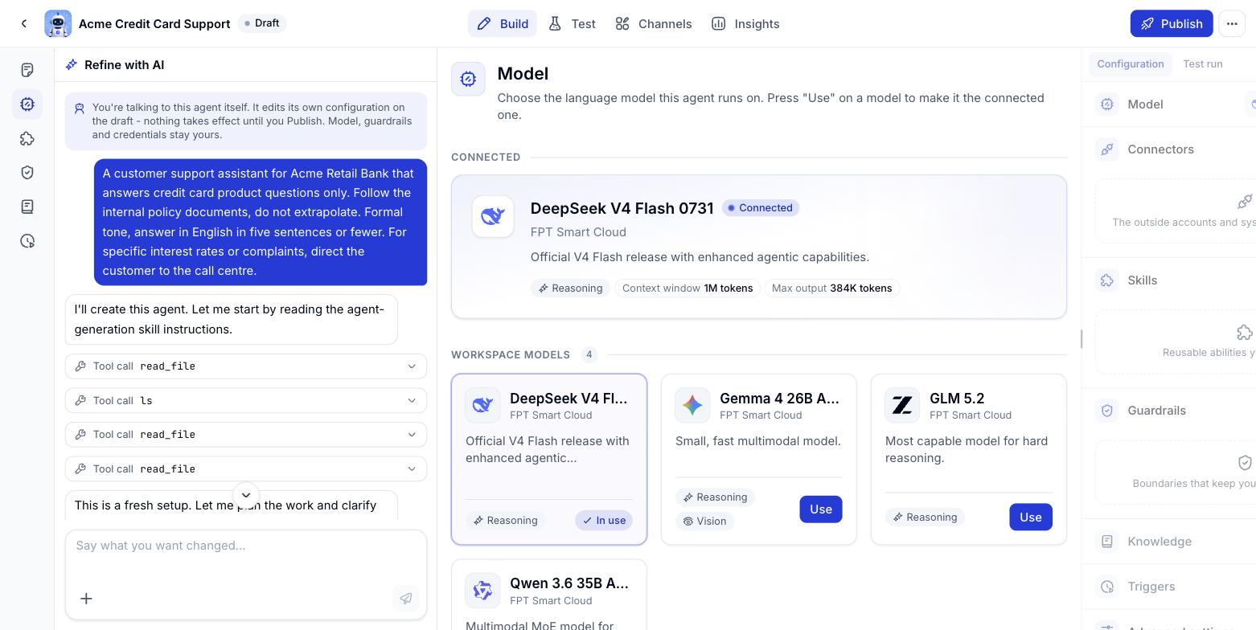
Task: Click the Vision tag on Gemma card
Action: pos(705,522)
